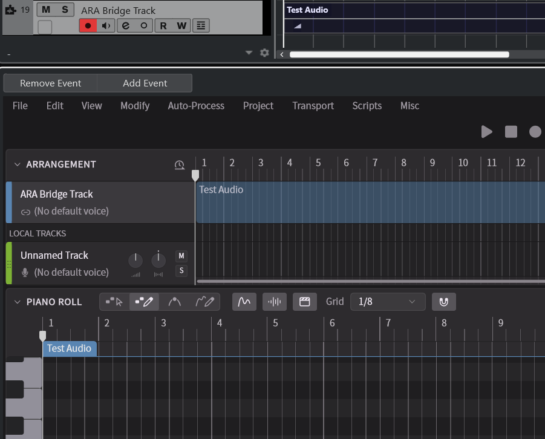Toggle record enable on ARA Bridge Track
The width and height of the screenshot is (545, 439).
88,26
